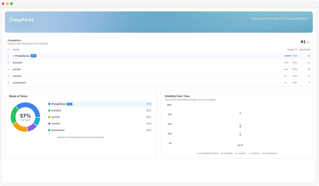Click the blue PromptScout legend square in Share of Voice
319x186 pixels.
[49, 104]
